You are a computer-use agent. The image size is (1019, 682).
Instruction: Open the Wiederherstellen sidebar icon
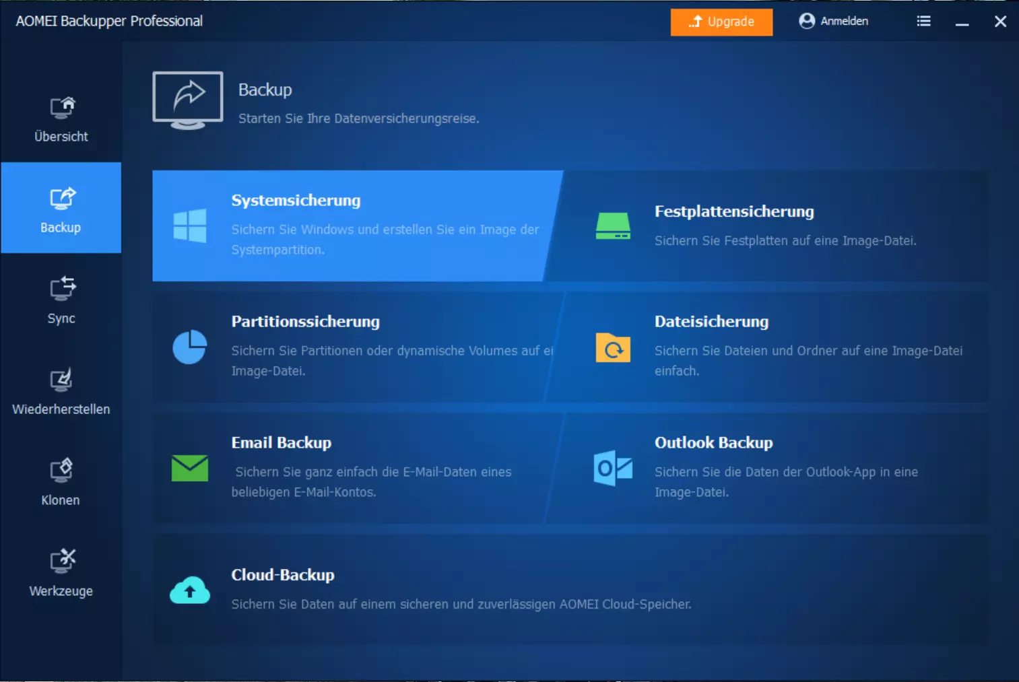click(x=61, y=380)
